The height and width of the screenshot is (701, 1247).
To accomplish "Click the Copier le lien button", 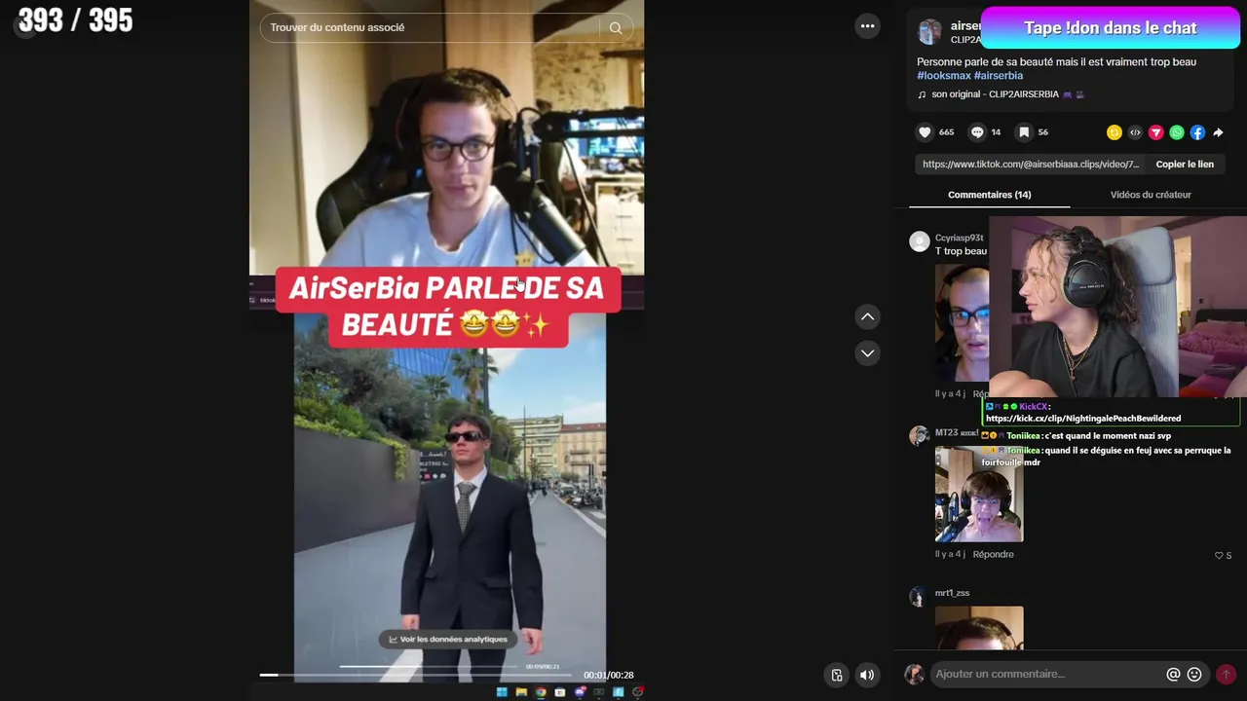I will 1185,165.
